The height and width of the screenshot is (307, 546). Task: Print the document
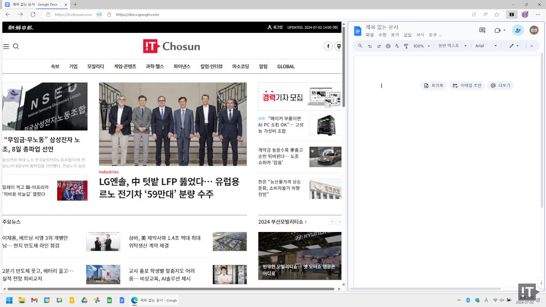click(388, 46)
